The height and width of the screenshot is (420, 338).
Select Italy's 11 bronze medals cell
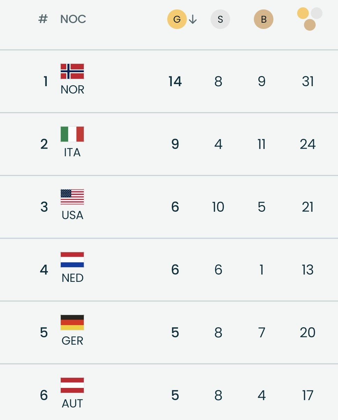tap(262, 144)
